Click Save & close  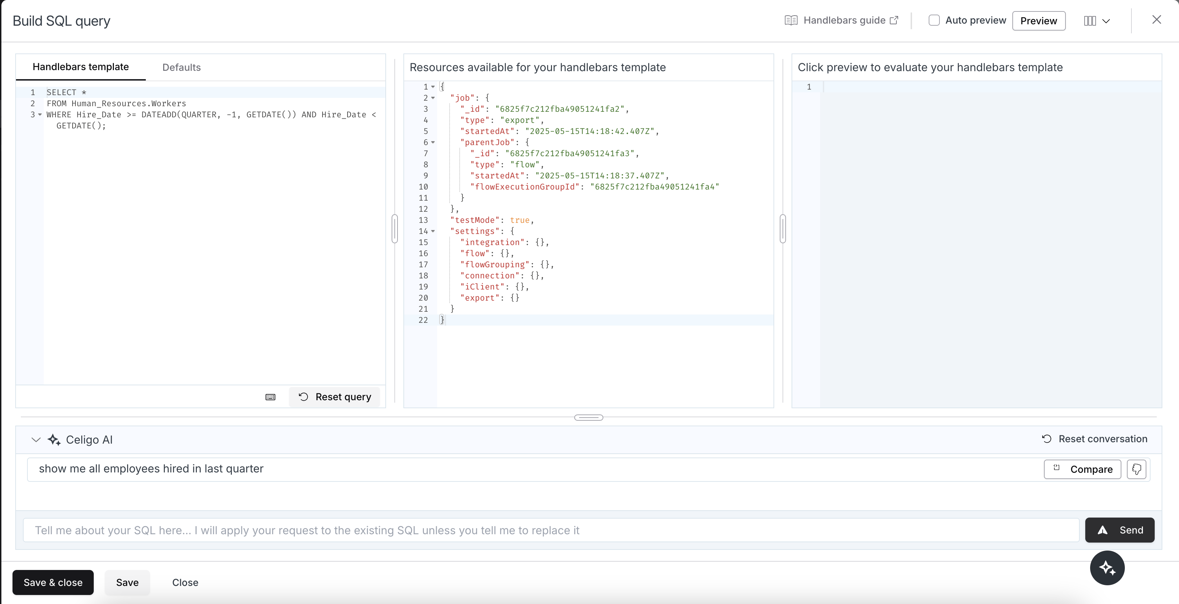(x=53, y=582)
